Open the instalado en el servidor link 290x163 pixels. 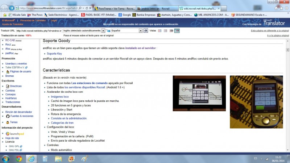point(140,48)
